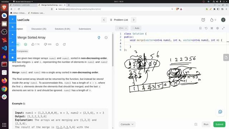Undo the last annotation stroke
Image resolution: width=229 pixels, height=129 pixels.
point(13,34)
